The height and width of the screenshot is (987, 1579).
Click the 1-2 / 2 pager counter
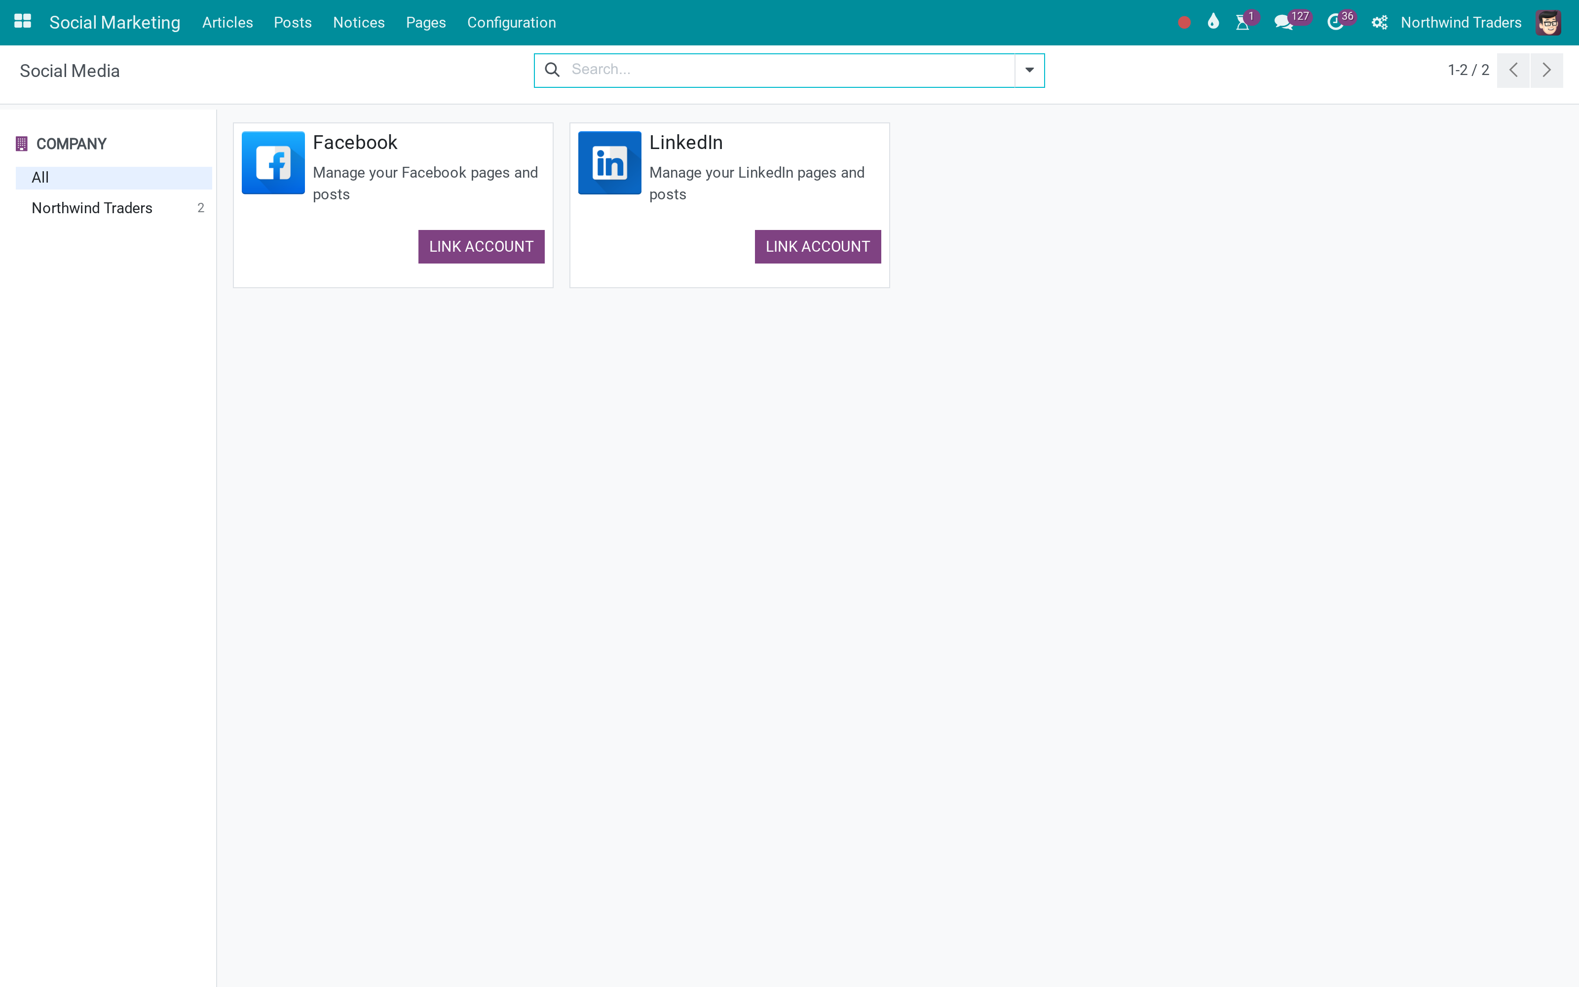[1469, 71]
